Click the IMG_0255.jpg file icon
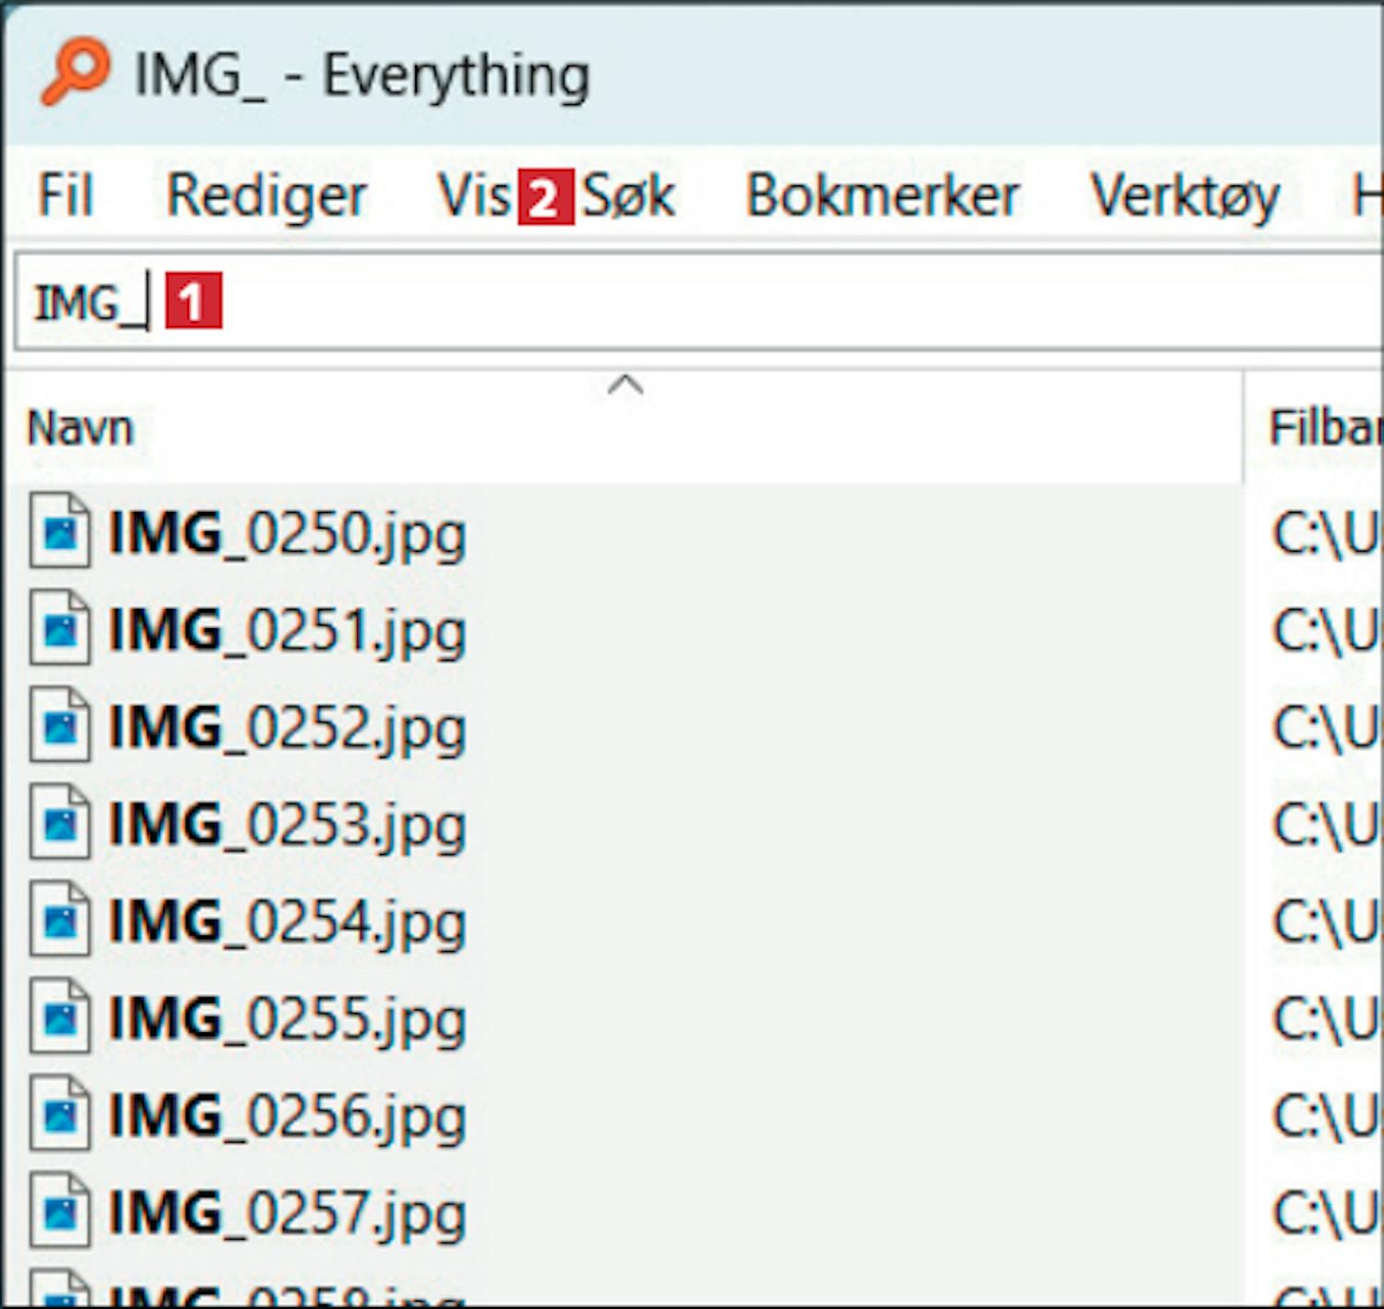Screen dimensions: 1384x1309 pos(60,1017)
